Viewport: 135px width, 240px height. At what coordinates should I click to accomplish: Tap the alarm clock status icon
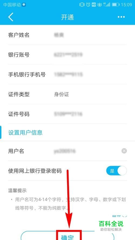(x=88, y=5)
